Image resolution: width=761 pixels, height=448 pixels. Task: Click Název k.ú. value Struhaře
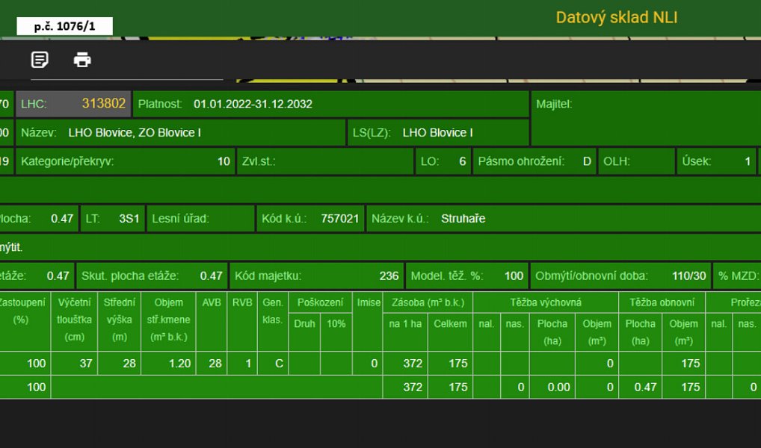[x=463, y=219]
